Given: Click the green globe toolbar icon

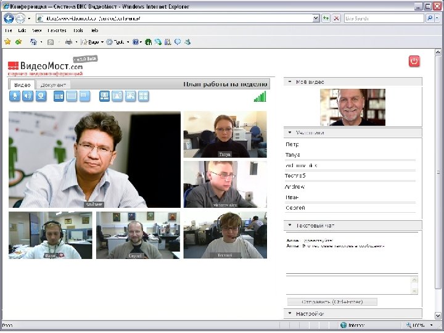Looking at the screenshot, I should [x=148, y=42].
